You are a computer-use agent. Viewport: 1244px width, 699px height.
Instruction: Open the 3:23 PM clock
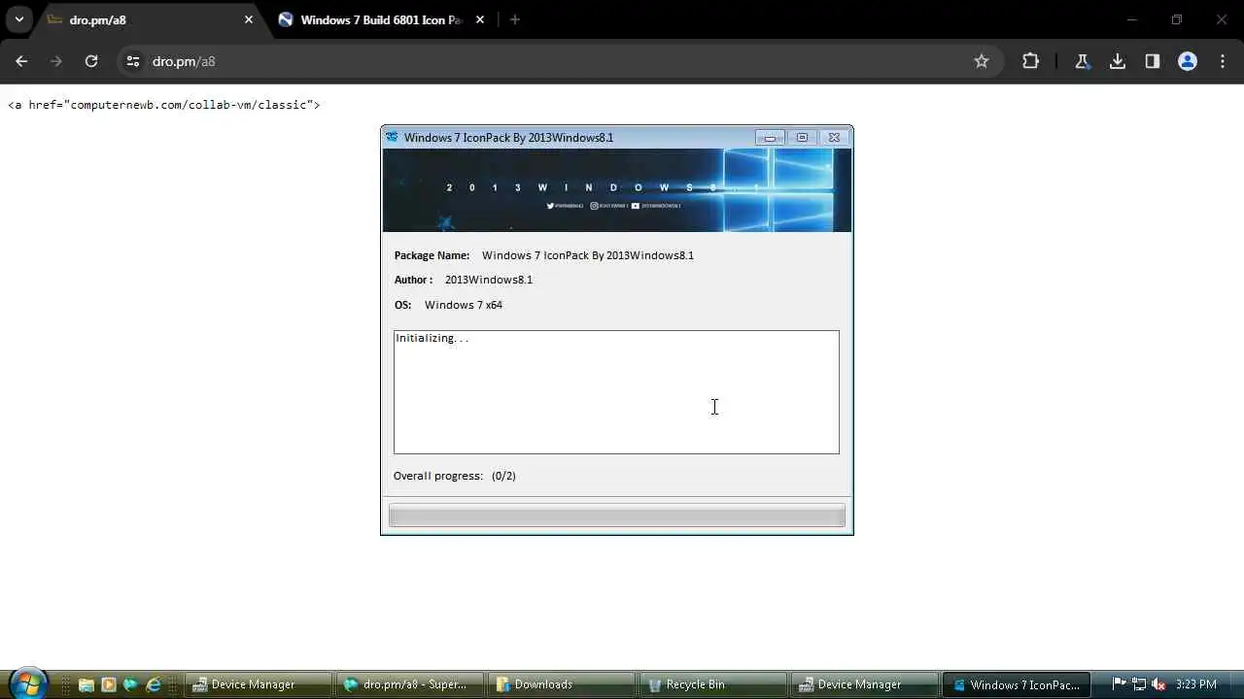1195,684
